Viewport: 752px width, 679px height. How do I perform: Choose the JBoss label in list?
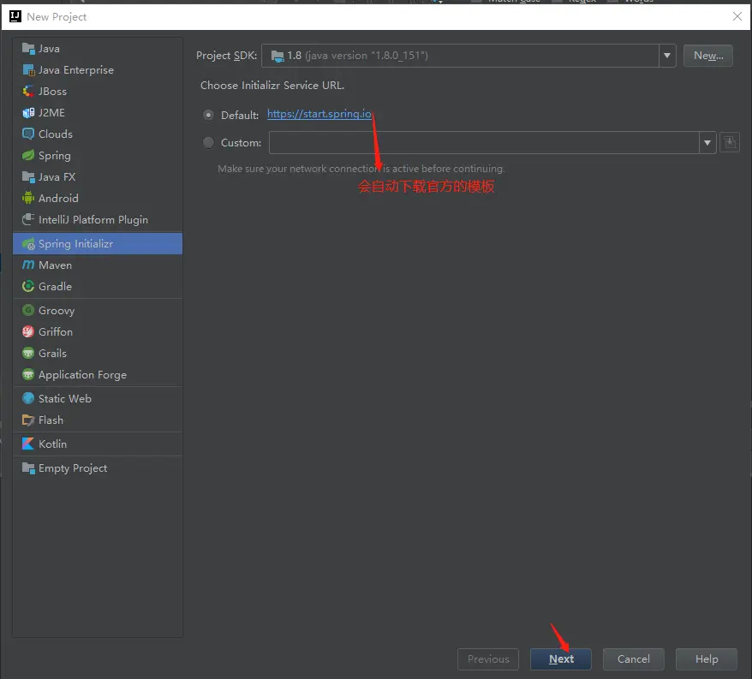tap(52, 91)
